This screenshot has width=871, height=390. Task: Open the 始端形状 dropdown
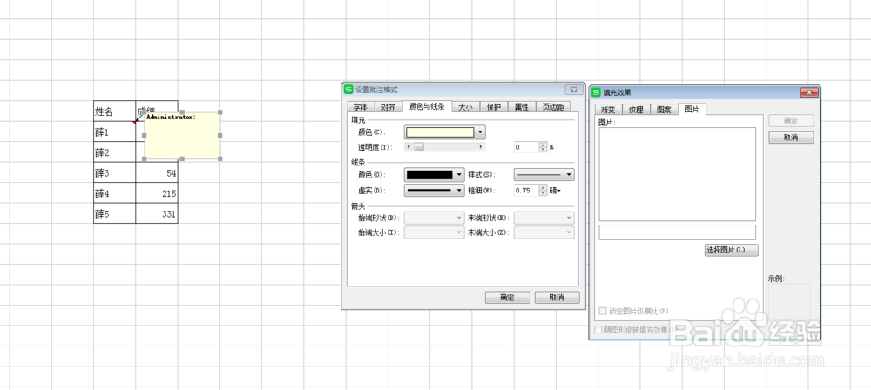pos(434,218)
